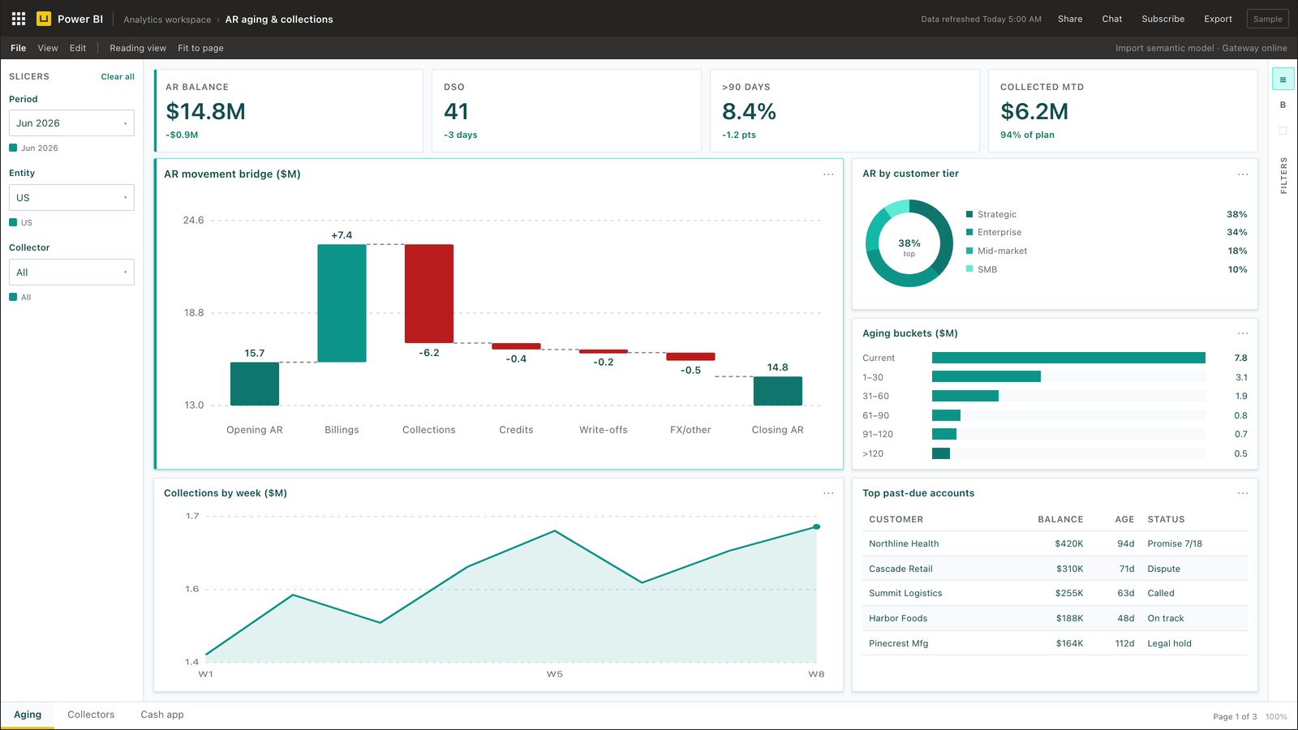Open more options for Collections by week
Image resolution: width=1298 pixels, height=730 pixels.
coord(828,493)
